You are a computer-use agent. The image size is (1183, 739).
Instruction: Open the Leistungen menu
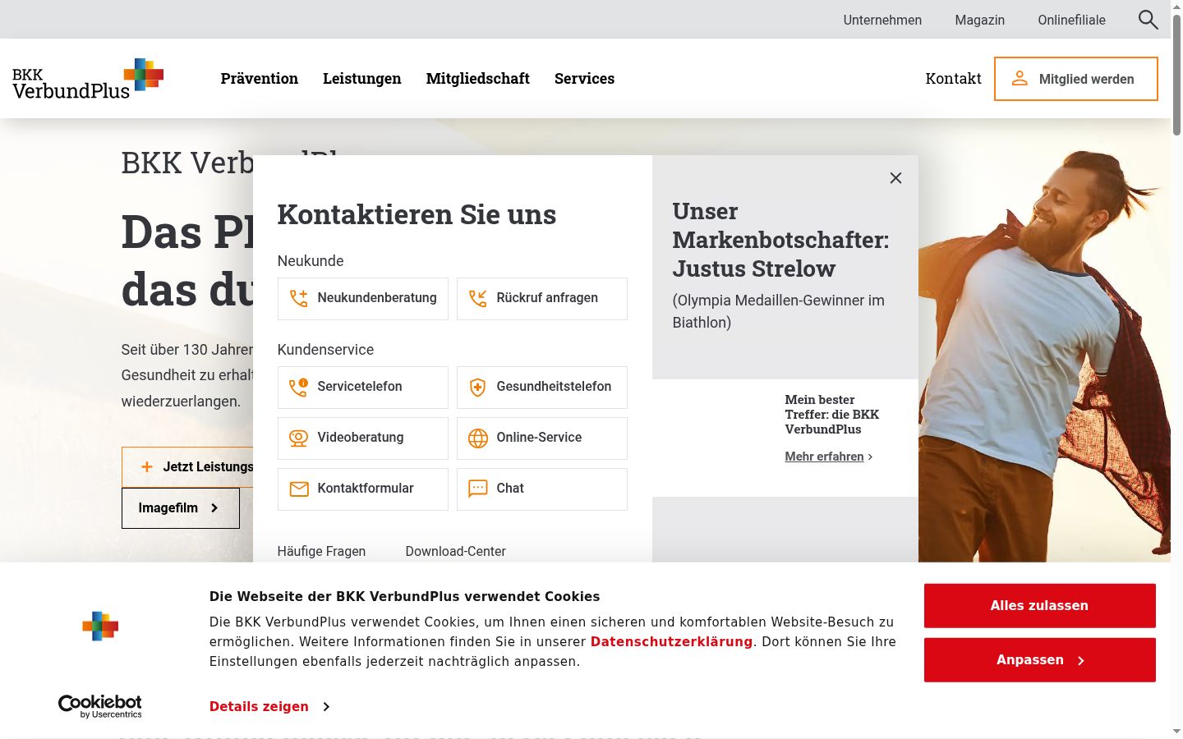pos(362,79)
